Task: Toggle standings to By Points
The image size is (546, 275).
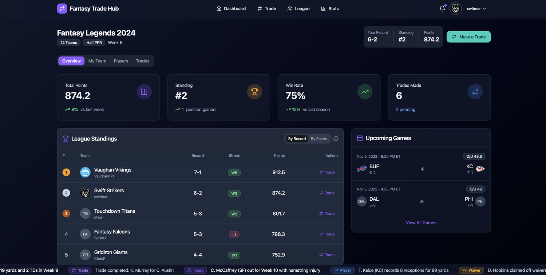Action: 318,139
